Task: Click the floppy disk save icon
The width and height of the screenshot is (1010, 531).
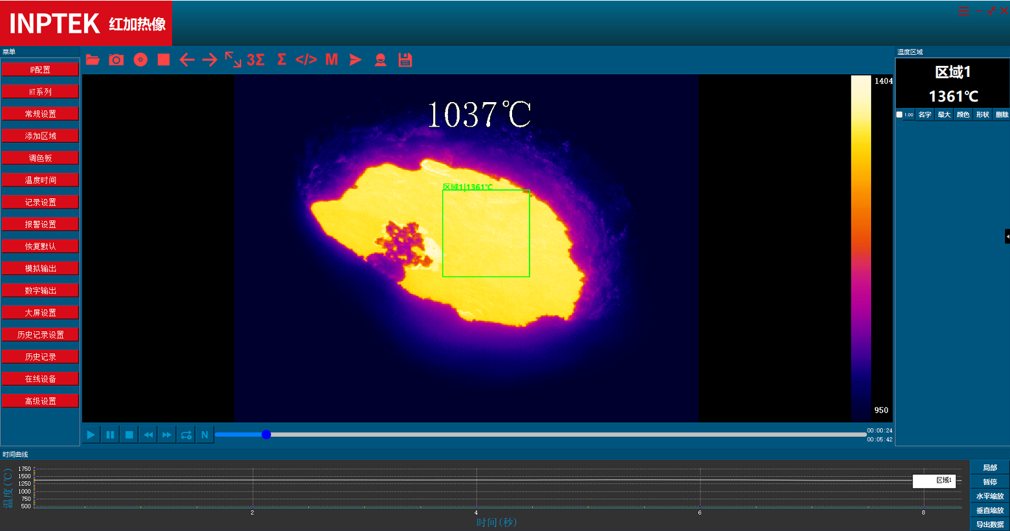Action: pos(405,60)
